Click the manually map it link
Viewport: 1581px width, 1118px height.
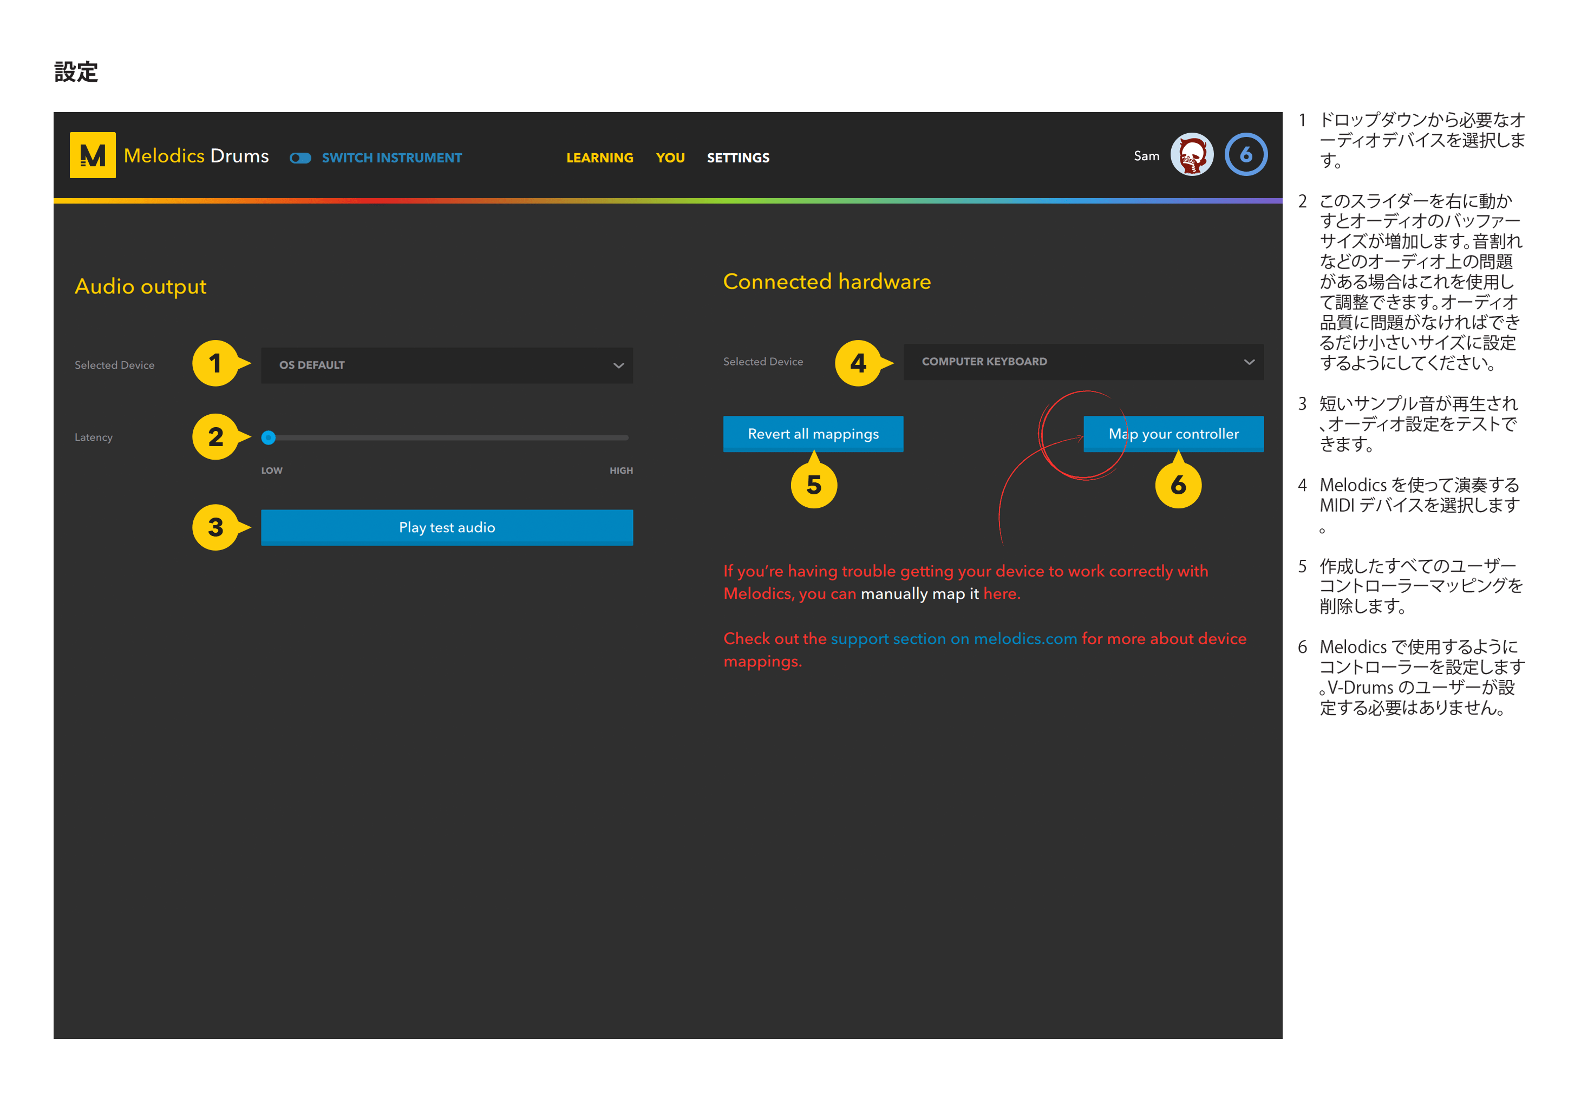919,593
